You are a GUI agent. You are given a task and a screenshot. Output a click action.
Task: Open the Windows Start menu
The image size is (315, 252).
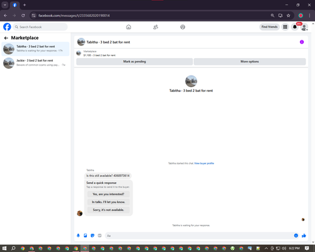point(4,248)
